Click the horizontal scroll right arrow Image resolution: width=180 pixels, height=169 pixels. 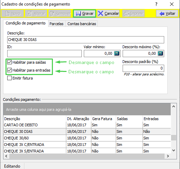click(x=168, y=156)
